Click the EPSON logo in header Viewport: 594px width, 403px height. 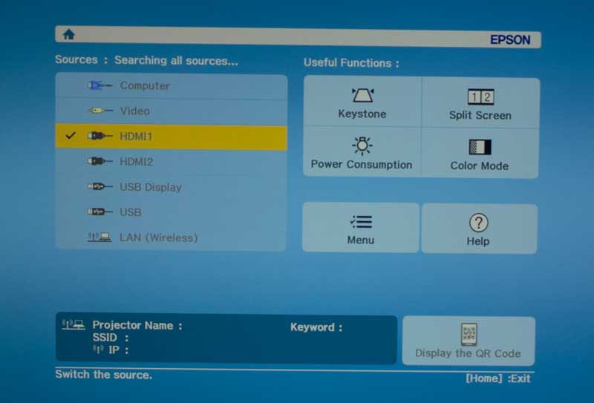click(510, 40)
